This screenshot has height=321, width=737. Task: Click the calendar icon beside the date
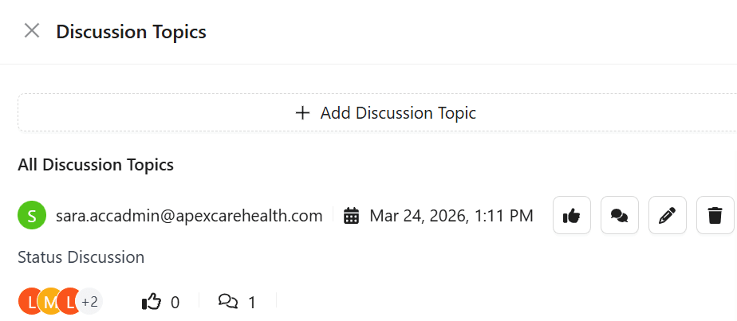pos(351,215)
